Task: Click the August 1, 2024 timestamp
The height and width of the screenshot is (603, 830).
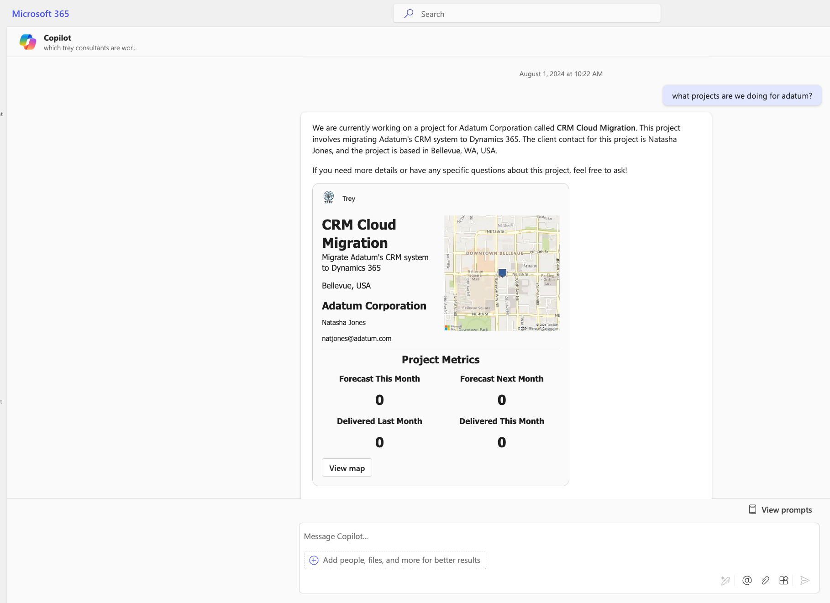Action: [561, 74]
